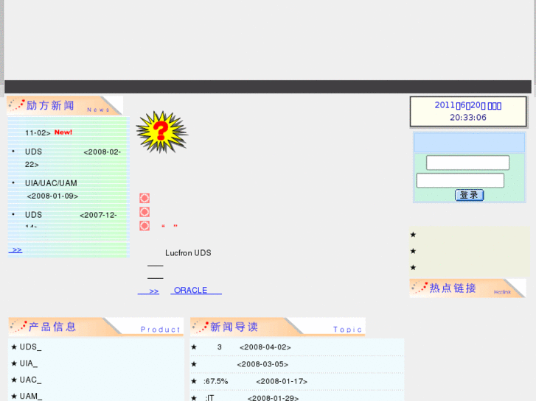This screenshot has height=401, width=536.
Task: Open the ORACLE link
Action: click(x=196, y=291)
